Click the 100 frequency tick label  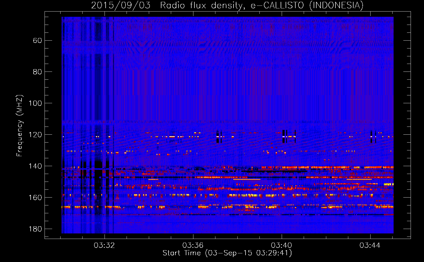coord(35,103)
